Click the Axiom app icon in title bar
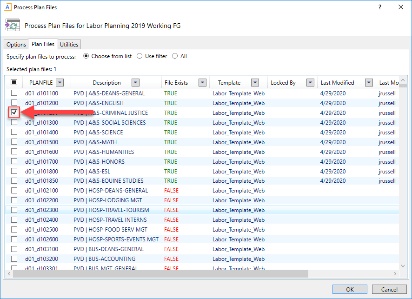This screenshot has height=299, width=412. pos(7,7)
